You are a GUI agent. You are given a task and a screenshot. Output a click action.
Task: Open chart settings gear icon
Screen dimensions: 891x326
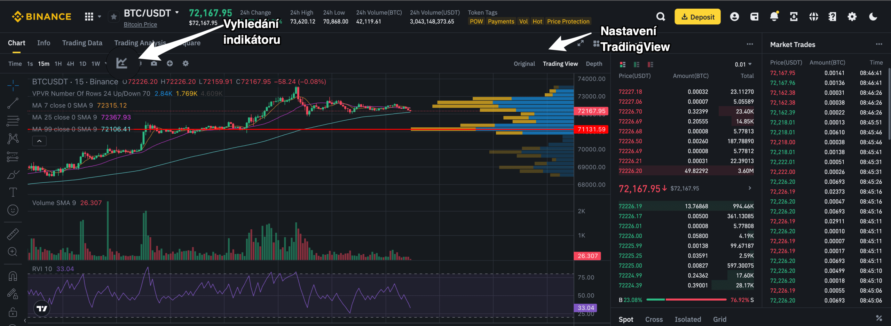click(186, 63)
